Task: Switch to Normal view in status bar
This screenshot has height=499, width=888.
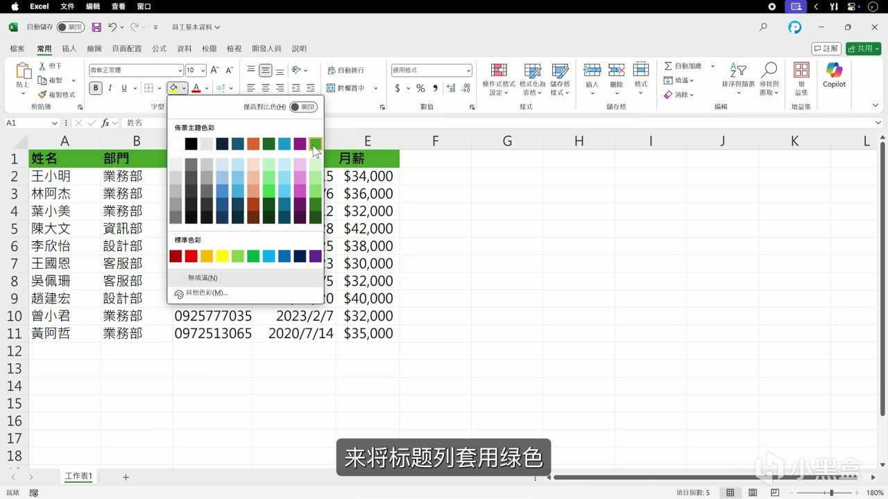Action: click(x=730, y=493)
